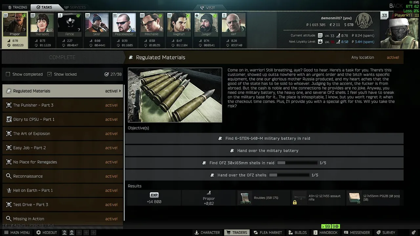420x236 pixels.
Task: Inspect the ASh-12 assault rifle reward icon
Action: (300, 198)
